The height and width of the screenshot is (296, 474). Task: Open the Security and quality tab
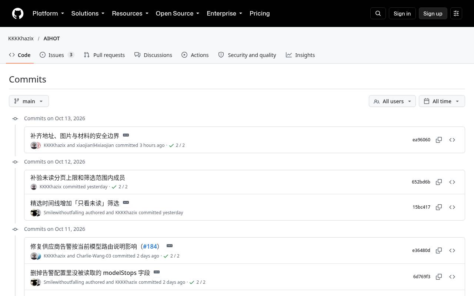tap(247, 55)
